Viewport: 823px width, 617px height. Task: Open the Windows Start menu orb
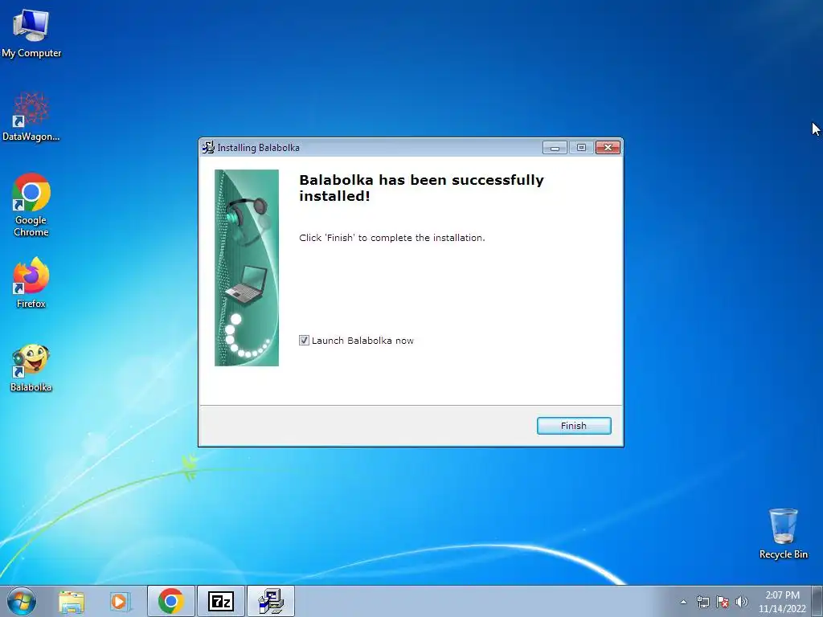[21, 601]
